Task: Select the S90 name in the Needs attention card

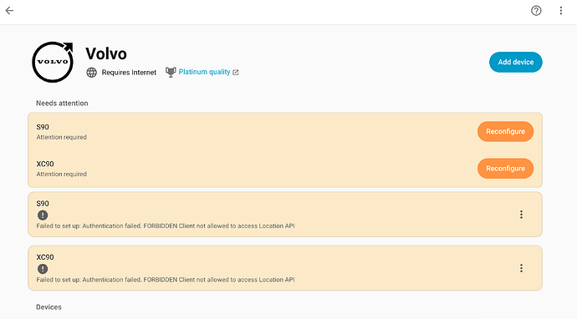Action: 43,127
